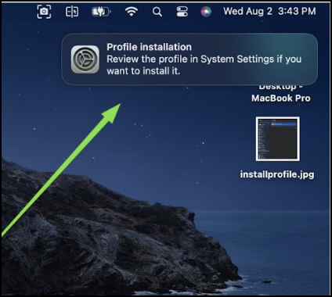Viewport: 332px width, 297px height.
Task: Click the display mirroring menu bar icon
Action: pos(72,12)
